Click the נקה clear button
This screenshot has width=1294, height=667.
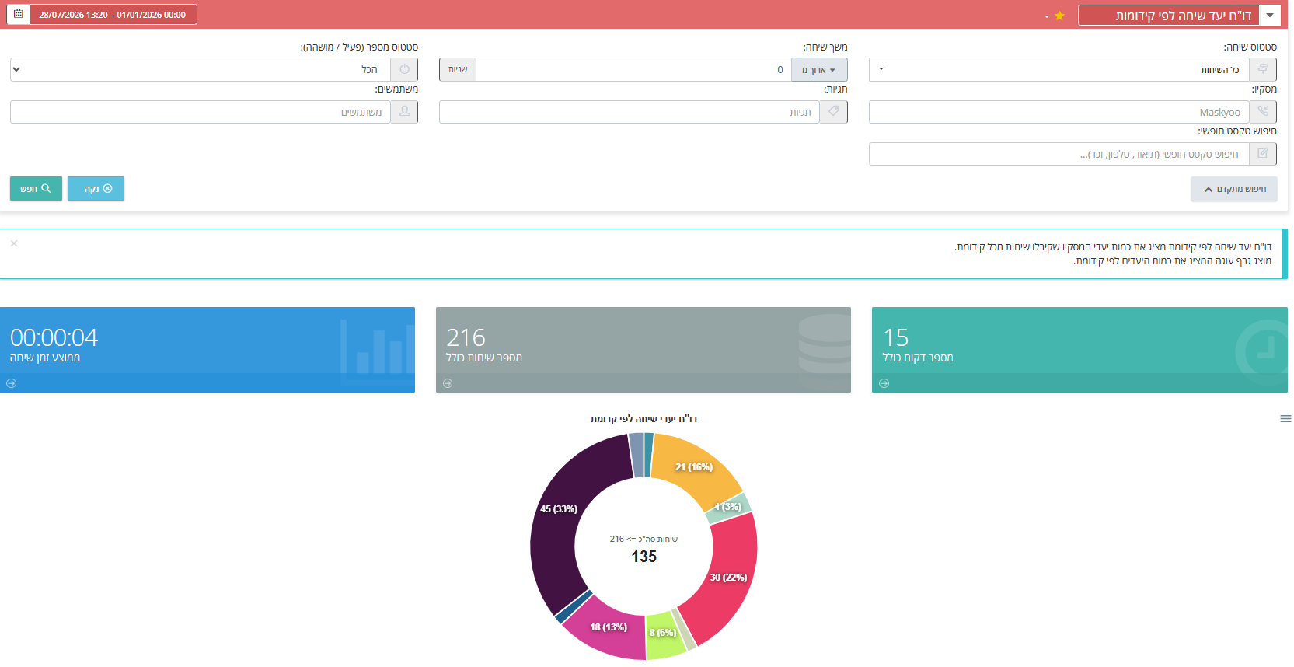tap(96, 189)
